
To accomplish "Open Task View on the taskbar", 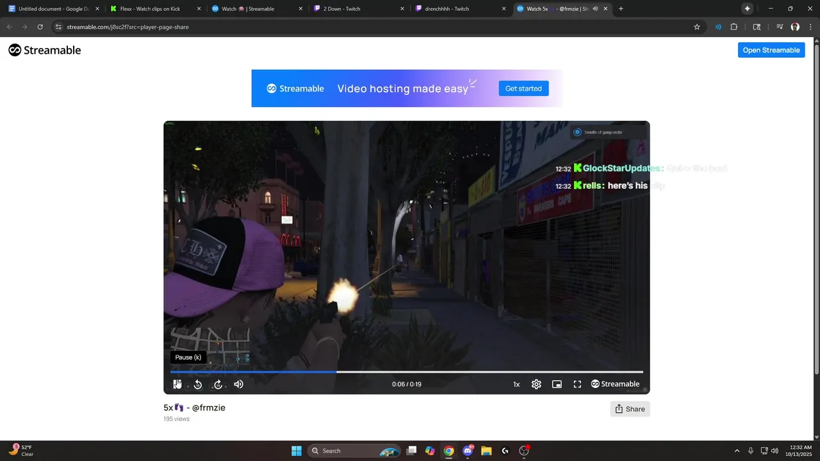I will click(x=412, y=451).
